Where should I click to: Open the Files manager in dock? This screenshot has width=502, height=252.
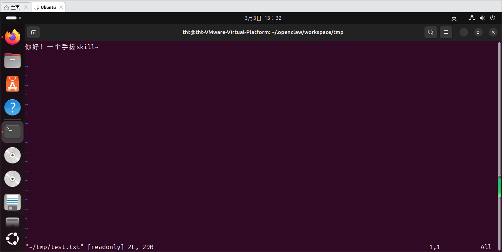(12, 60)
